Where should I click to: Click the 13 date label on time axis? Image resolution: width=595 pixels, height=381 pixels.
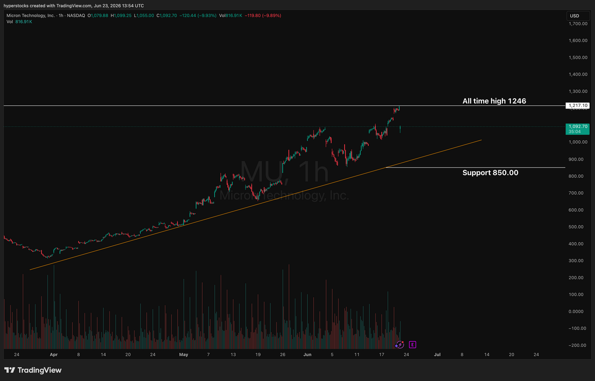pyautogui.click(x=234, y=355)
